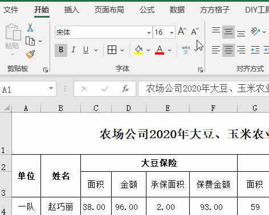The height and width of the screenshot is (215, 269).
Task: Increase font size with large A icon
Action: [182, 31]
